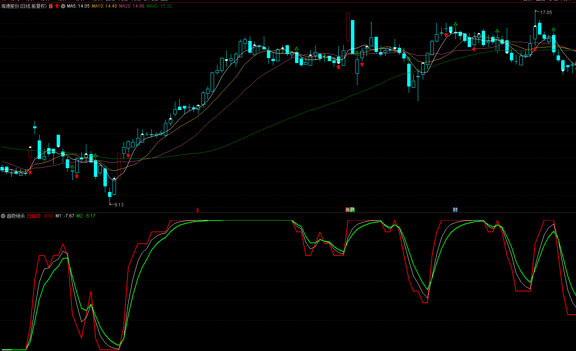Image resolution: width=576 pixels, height=351 pixels.
Task: Select the MA10: 14.40 indicator label
Action: [x=105, y=6]
